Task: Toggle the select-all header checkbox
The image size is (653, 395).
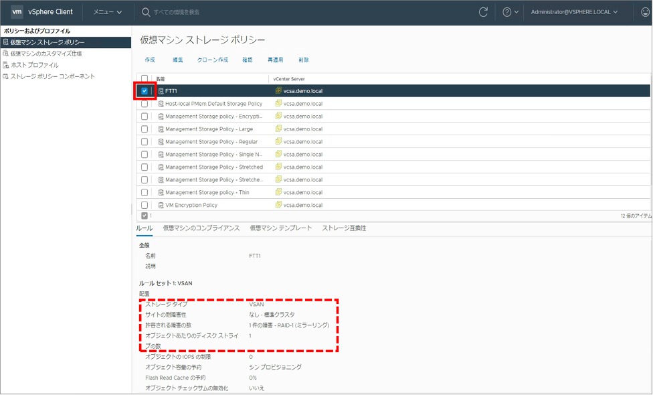Action: click(x=145, y=78)
